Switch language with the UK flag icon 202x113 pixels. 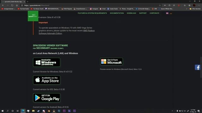tap(167, 13)
